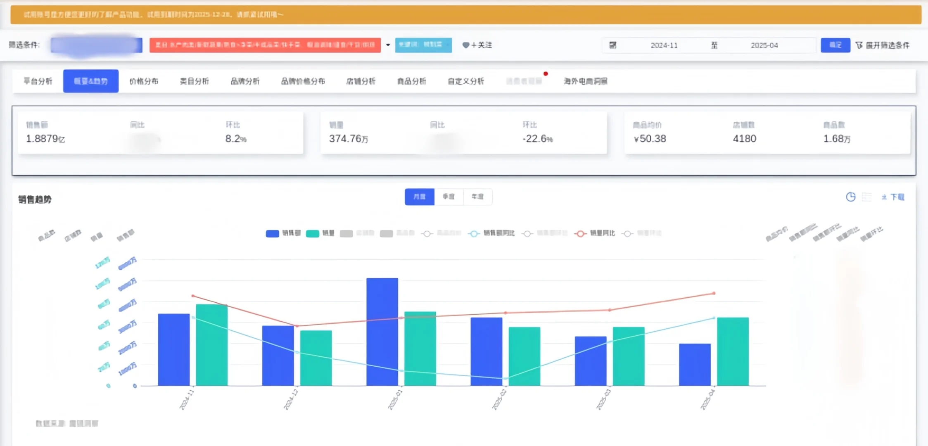Click the 2024-11 start date field

click(664, 45)
